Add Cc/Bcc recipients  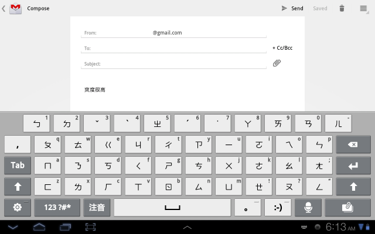pyautogui.click(x=282, y=48)
